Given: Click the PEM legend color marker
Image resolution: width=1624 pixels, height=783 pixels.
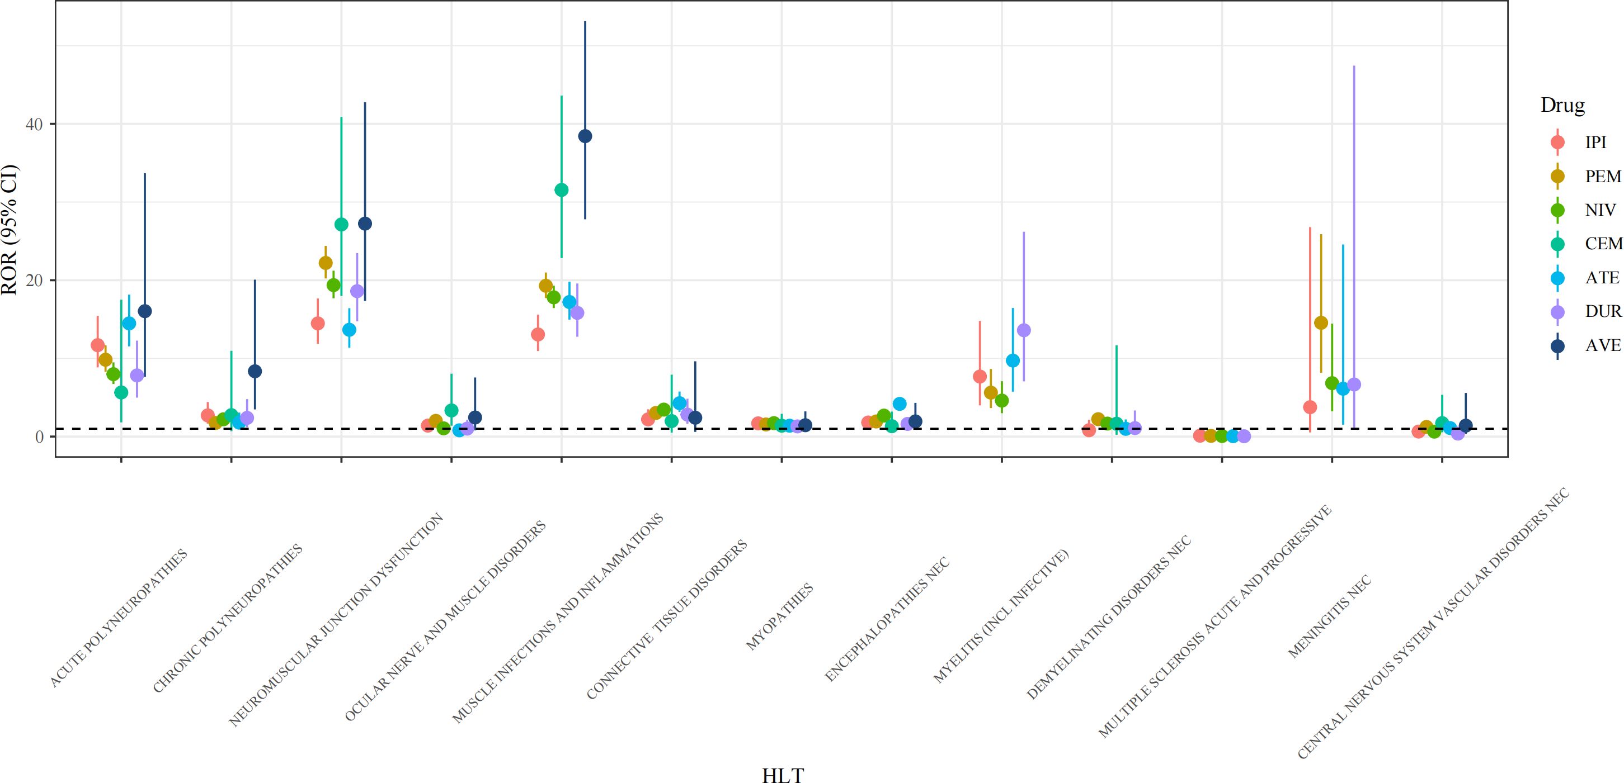Looking at the screenshot, I should point(1557,175).
